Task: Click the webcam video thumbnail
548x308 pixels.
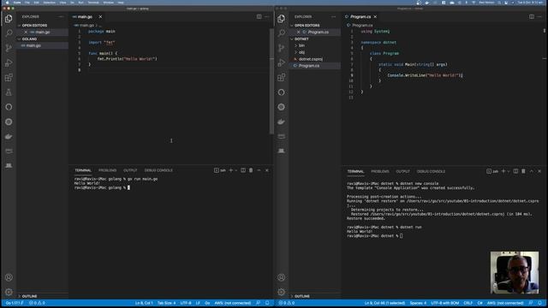Action: tap(515, 273)
